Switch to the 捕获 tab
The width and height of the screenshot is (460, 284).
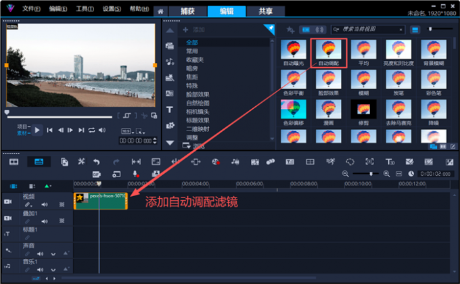coord(188,11)
